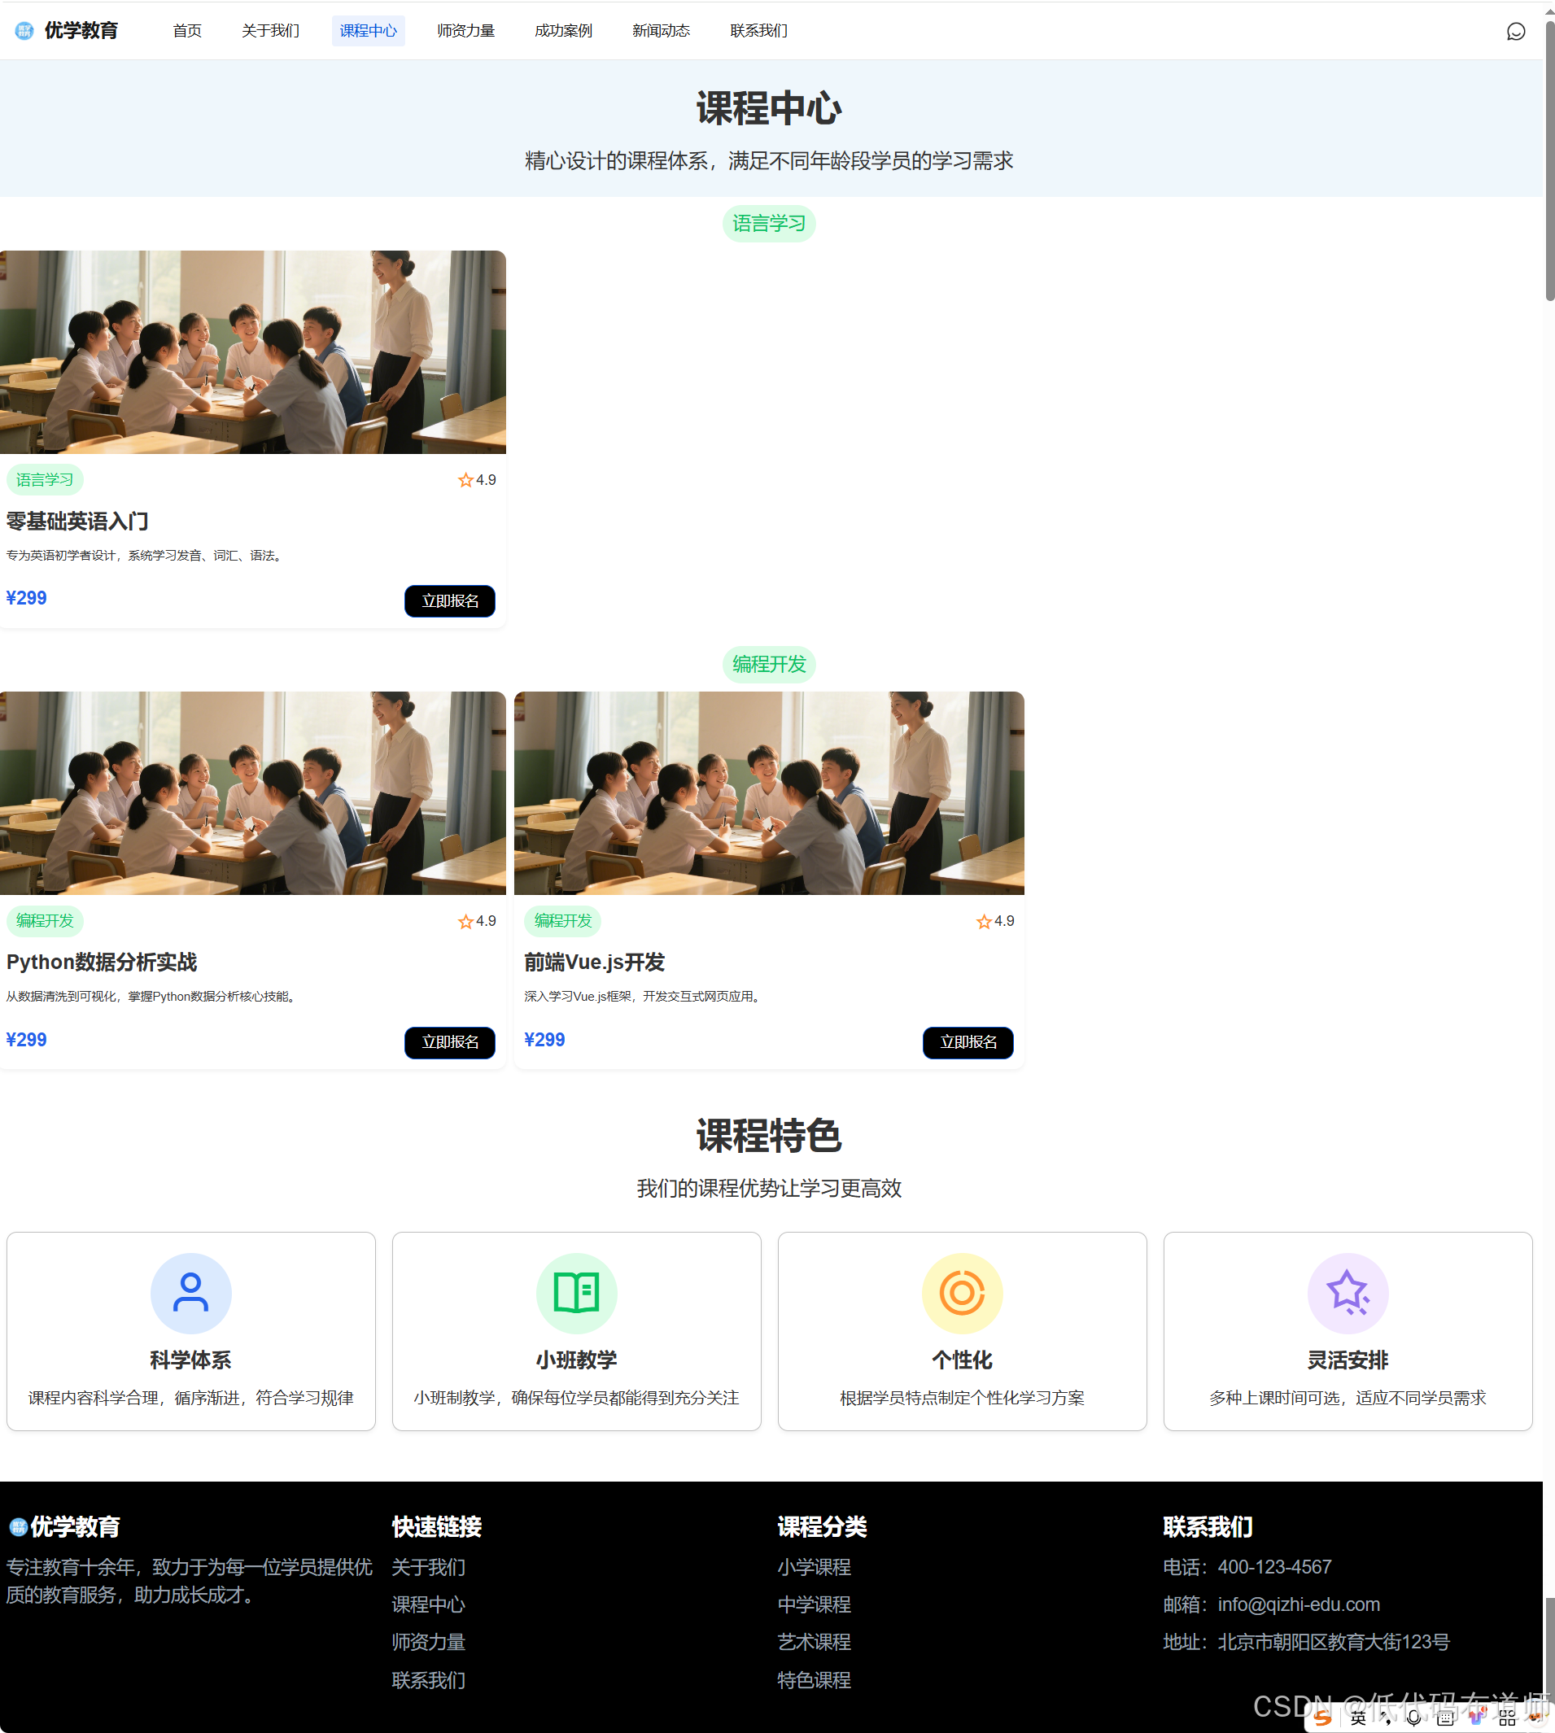Click the page vertical scrollbar thumb
Viewport: 1555px width, 1733px height.
[x=1549, y=160]
